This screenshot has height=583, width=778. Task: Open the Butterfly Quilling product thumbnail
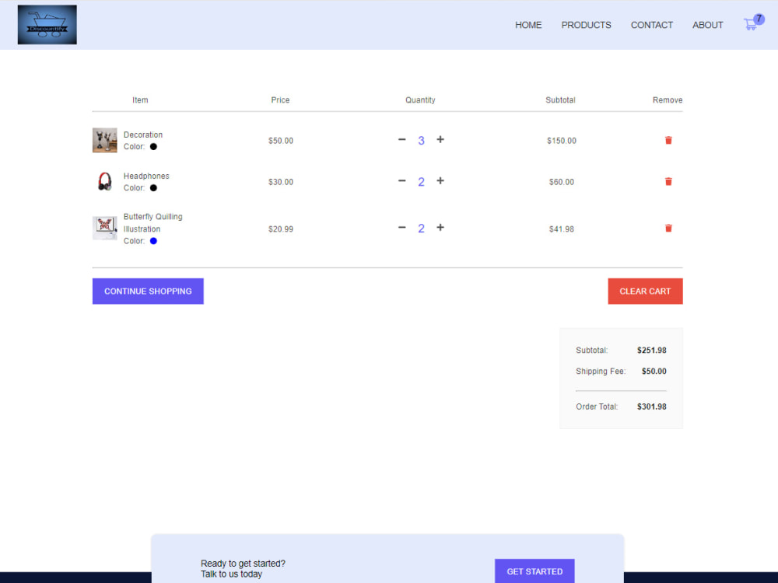coord(105,228)
